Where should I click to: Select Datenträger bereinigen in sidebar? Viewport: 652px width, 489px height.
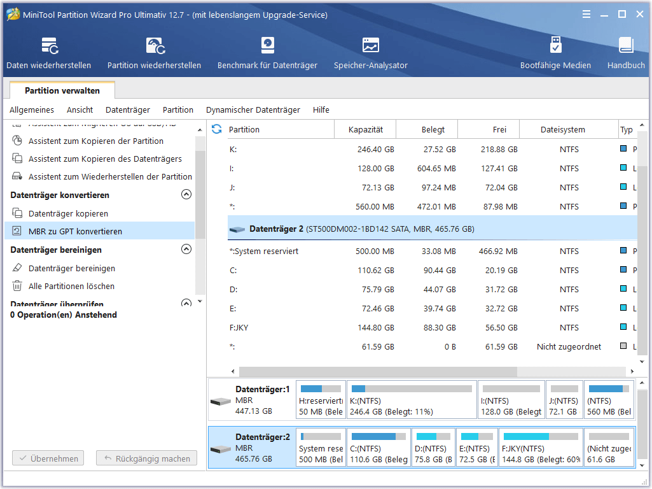(72, 268)
